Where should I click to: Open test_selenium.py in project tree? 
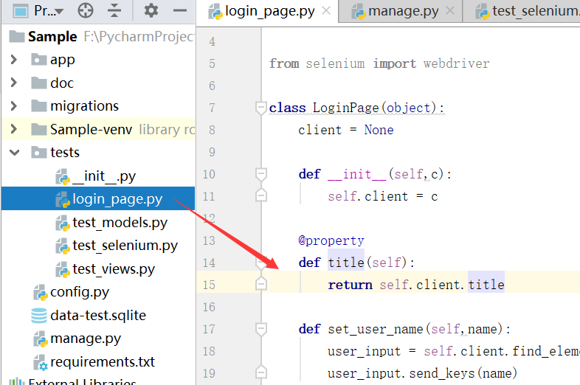click(125, 246)
